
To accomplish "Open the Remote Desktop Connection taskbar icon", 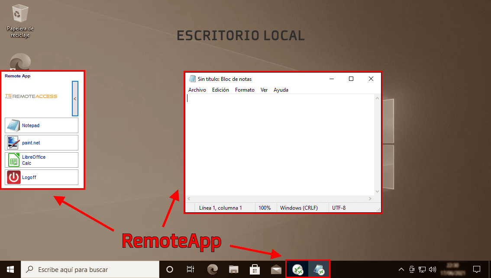I will pyautogui.click(x=297, y=269).
